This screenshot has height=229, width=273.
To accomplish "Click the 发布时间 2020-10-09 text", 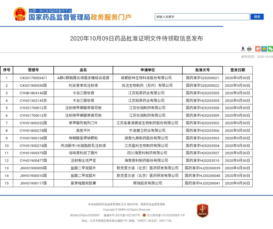I will (257, 57).
